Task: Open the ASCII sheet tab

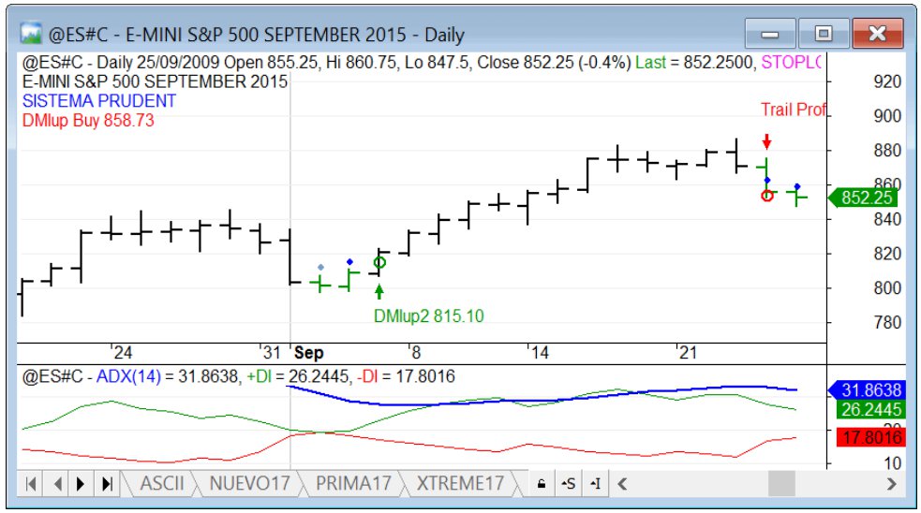Action: (x=162, y=483)
